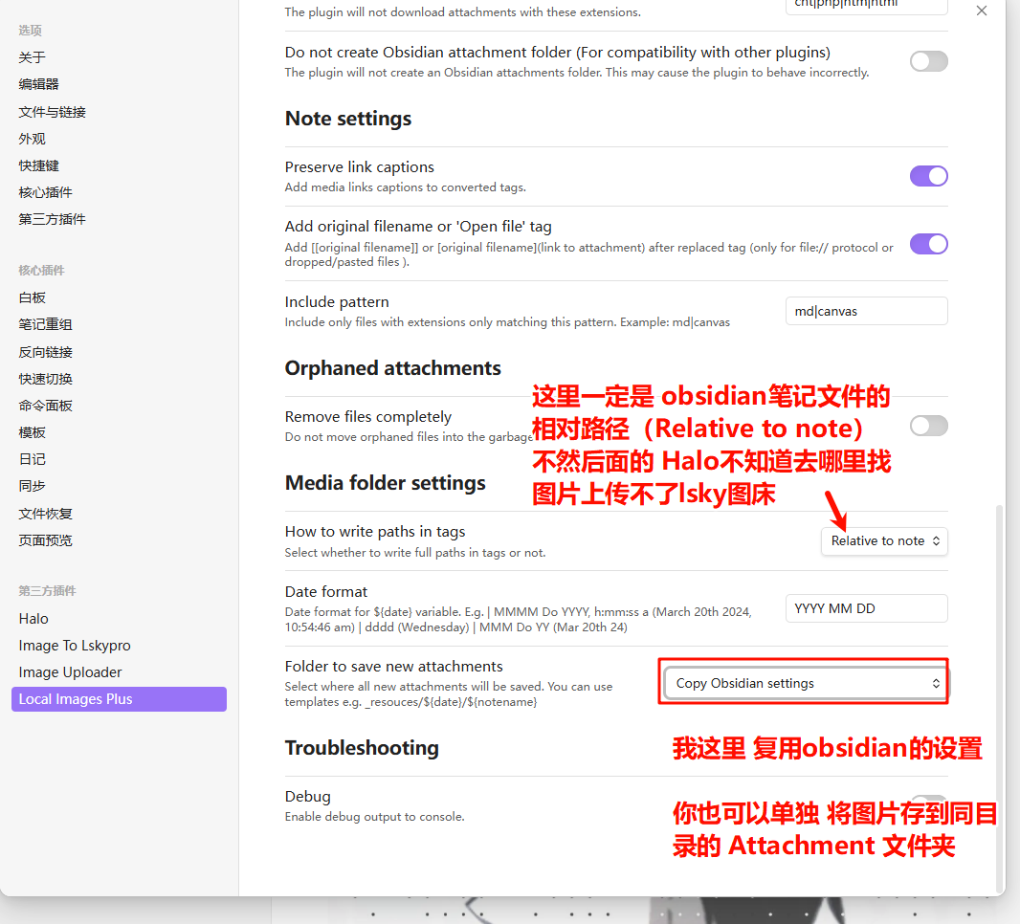Screen dimensions: 1020x924
Task: Disable the Preserve link captions toggle
Action: [x=928, y=176]
